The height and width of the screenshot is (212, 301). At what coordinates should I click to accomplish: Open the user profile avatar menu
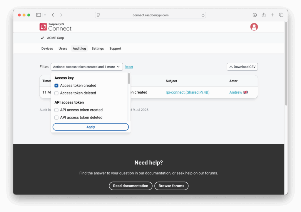coord(254,27)
